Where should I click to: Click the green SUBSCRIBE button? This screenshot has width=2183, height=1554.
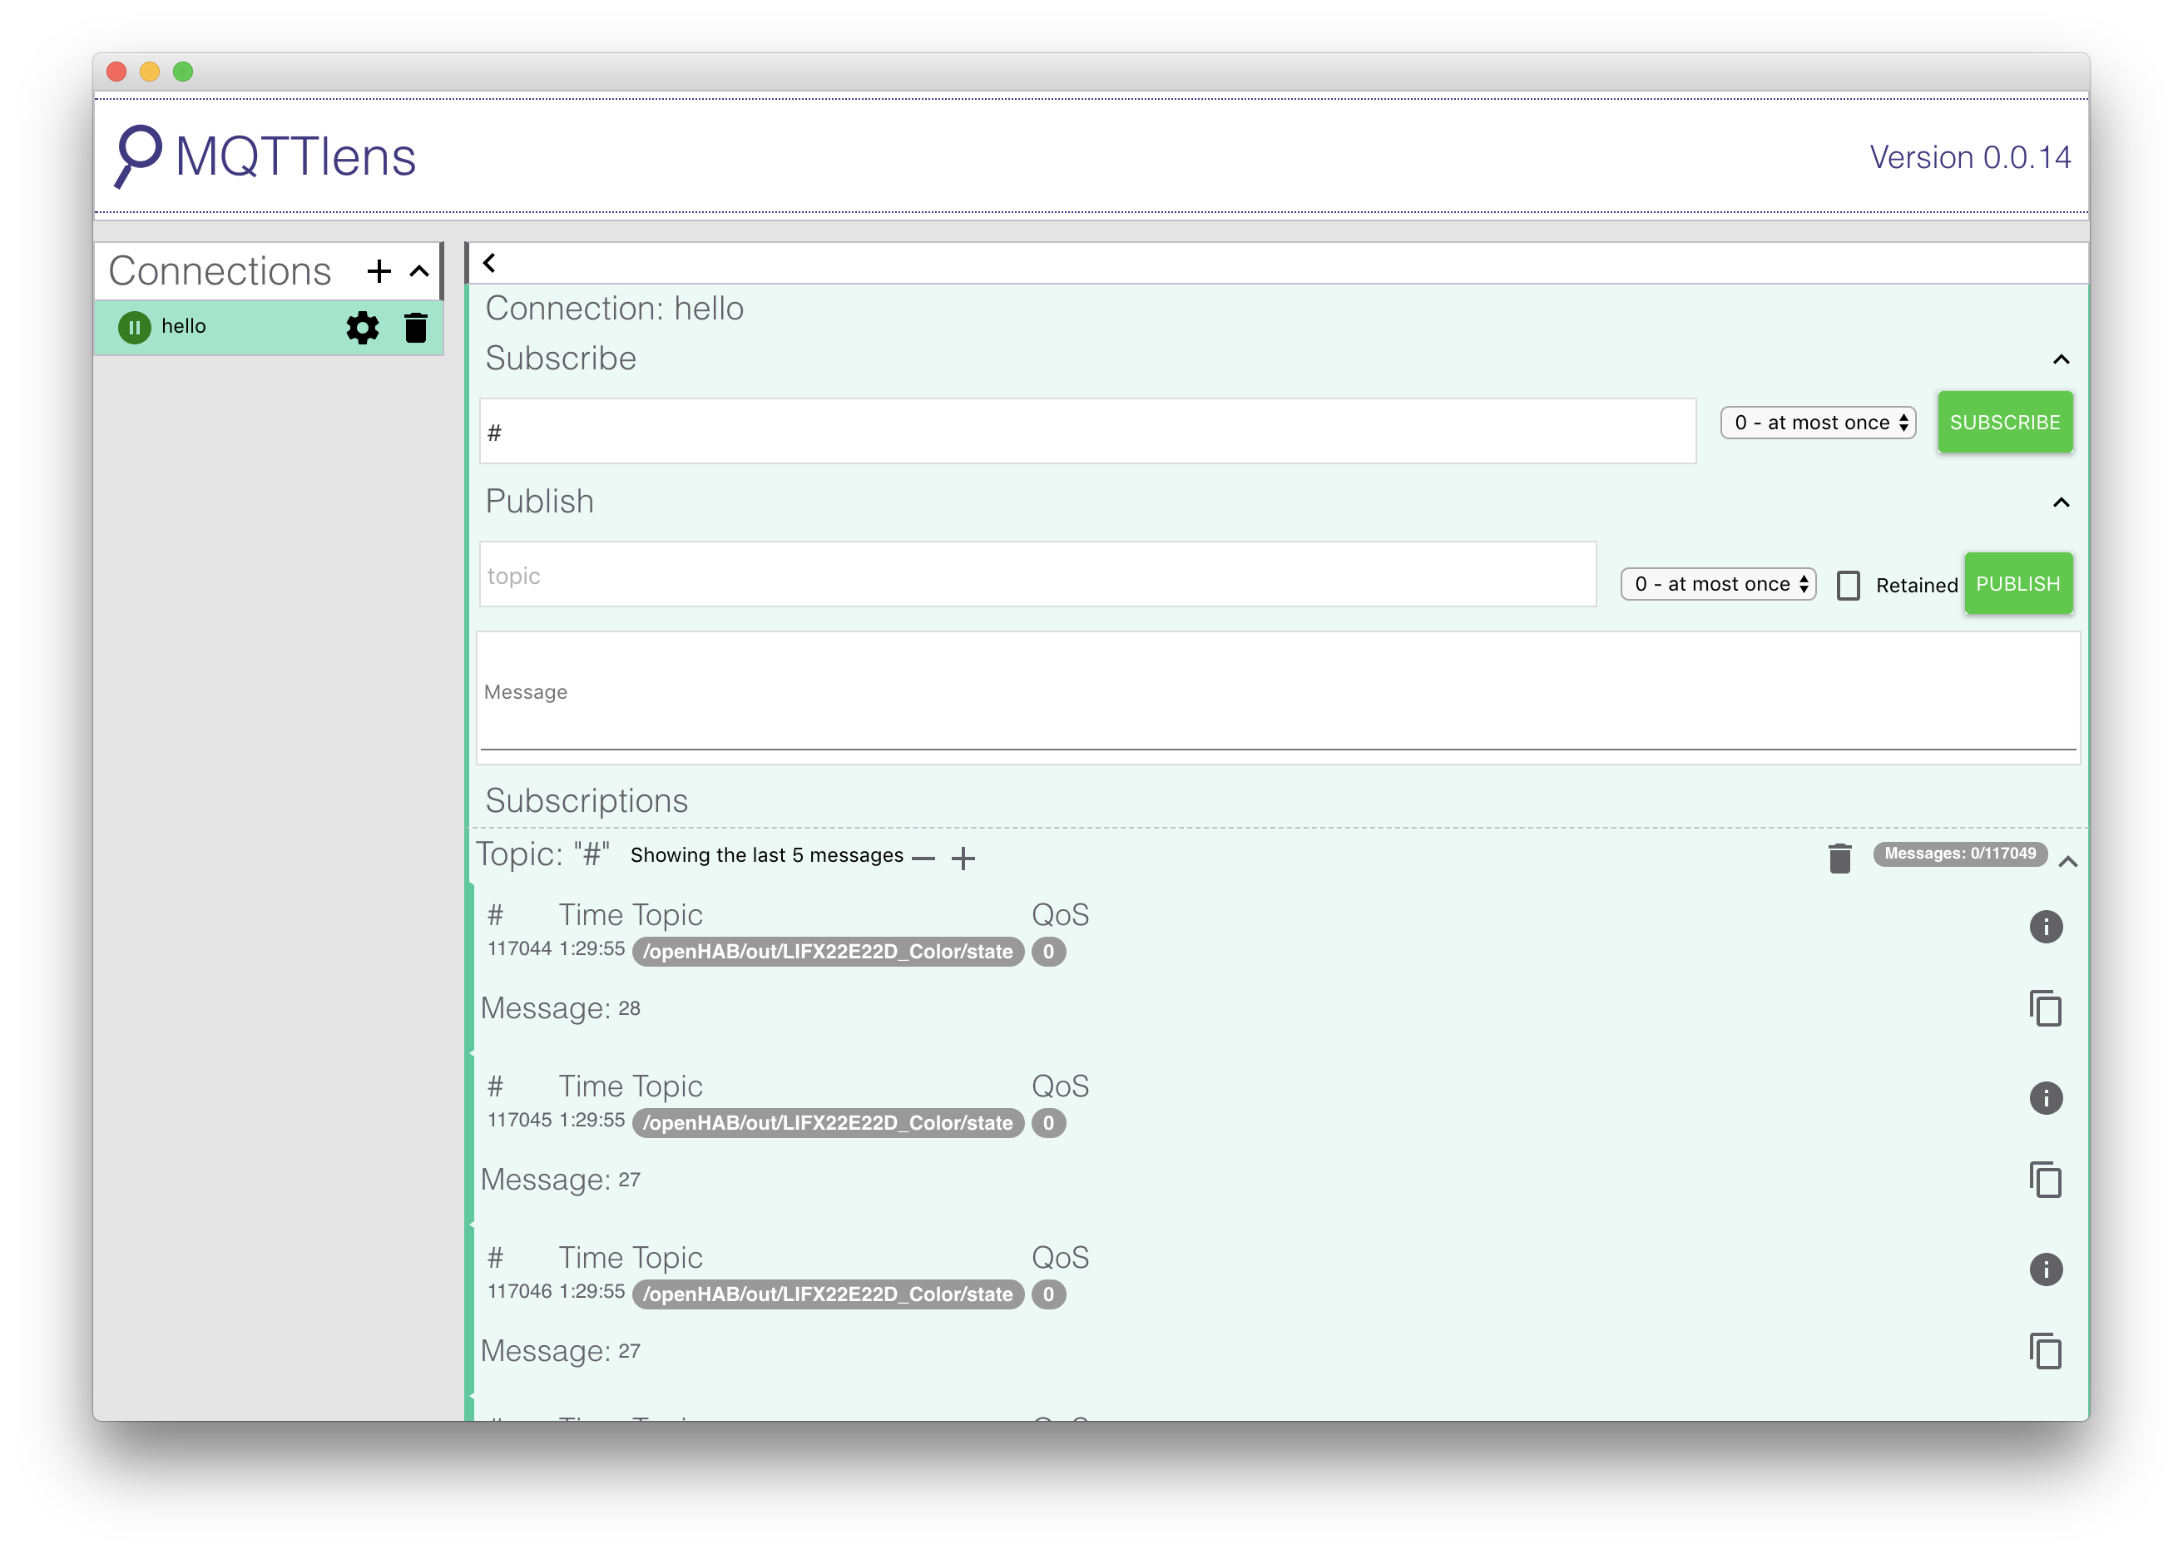pos(2004,422)
